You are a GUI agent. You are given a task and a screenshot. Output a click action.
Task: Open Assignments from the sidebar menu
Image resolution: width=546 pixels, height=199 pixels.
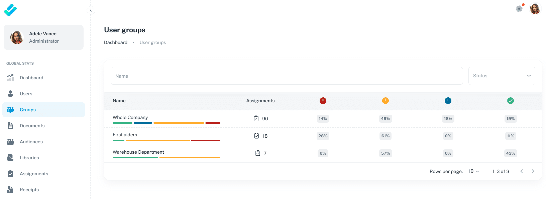[x=43, y=174]
